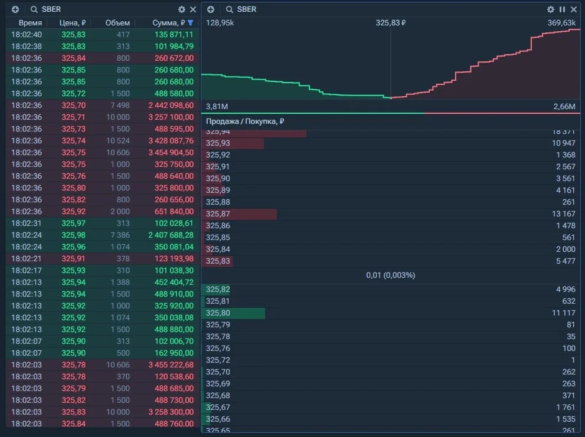
Task: Click trade with sum 3 428 087,76
Action: (x=103, y=141)
